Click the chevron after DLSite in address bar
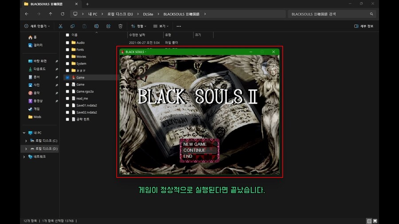The height and width of the screenshot is (224, 399). [x=158, y=14]
